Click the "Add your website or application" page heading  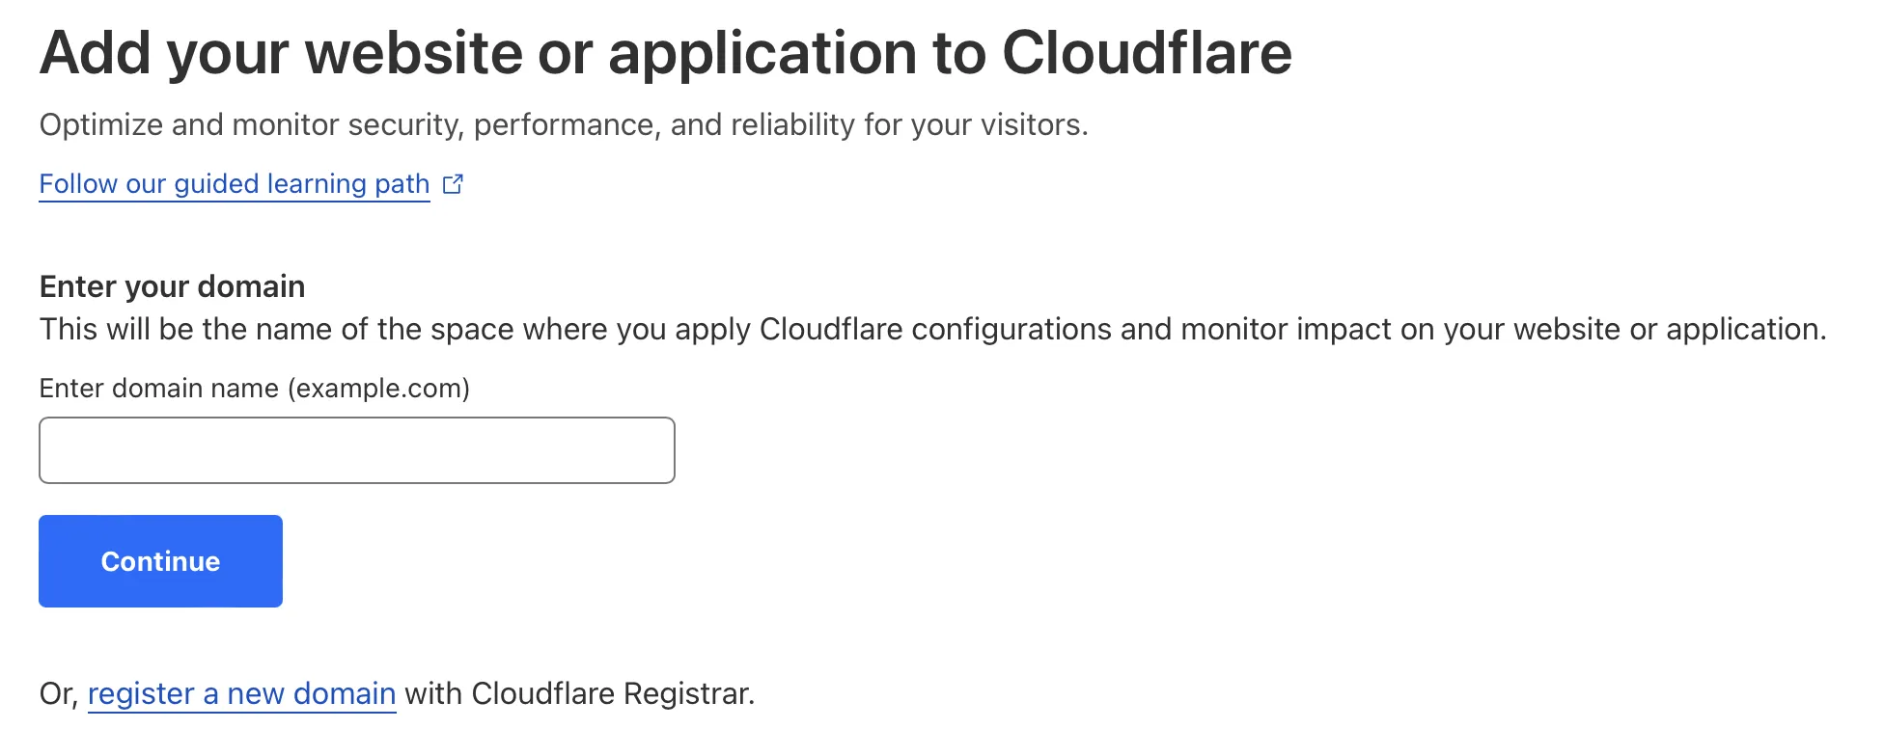[x=665, y=53]
